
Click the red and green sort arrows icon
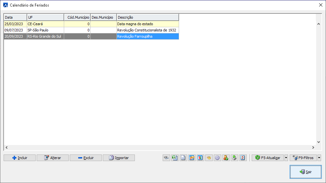tap(200, 158)
